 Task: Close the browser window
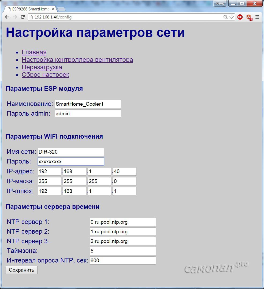pyautogui.click(x=255, y=3)
